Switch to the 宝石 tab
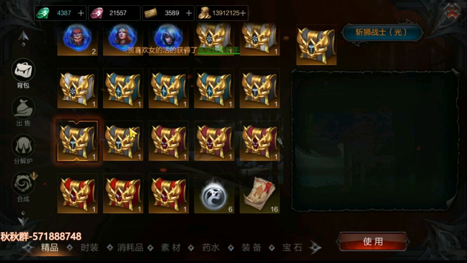Screen dimensions: 467x263 292,247
